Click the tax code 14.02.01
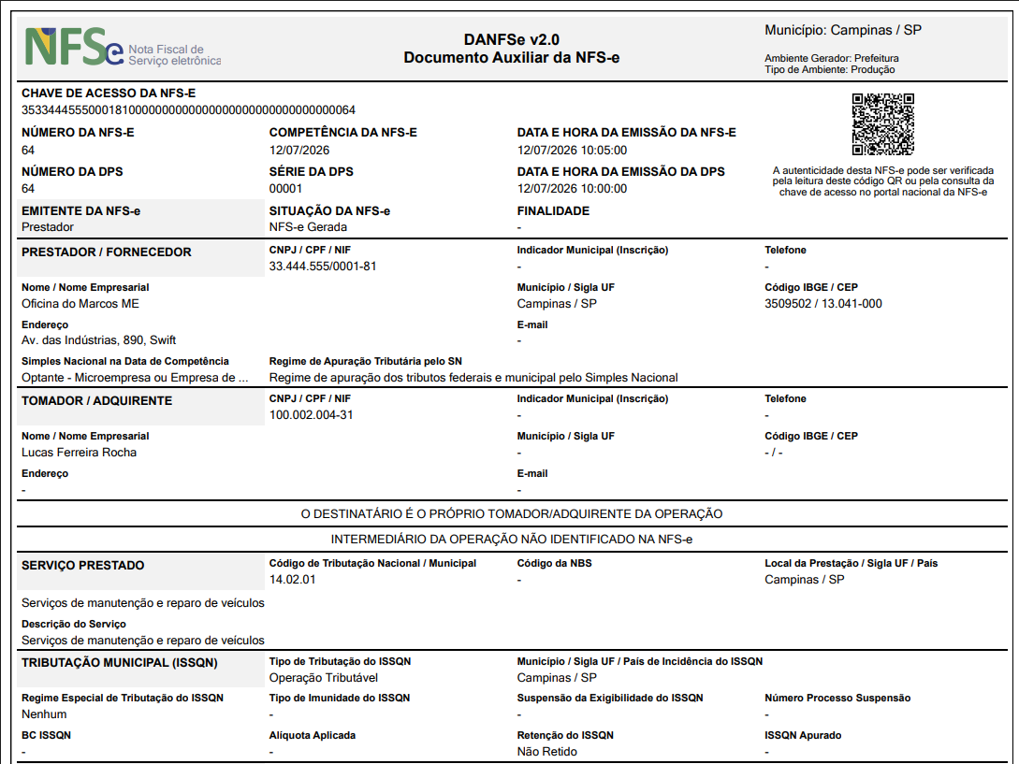The height and width of the screenshot is (764, 1019). coord(293,580)
